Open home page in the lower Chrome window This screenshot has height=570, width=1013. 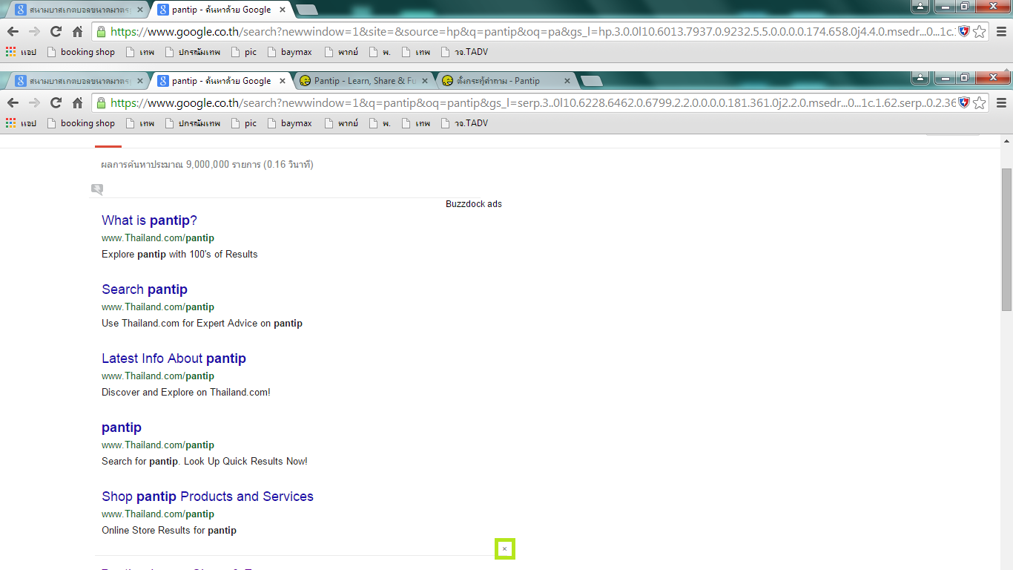(x=77, y=103)
